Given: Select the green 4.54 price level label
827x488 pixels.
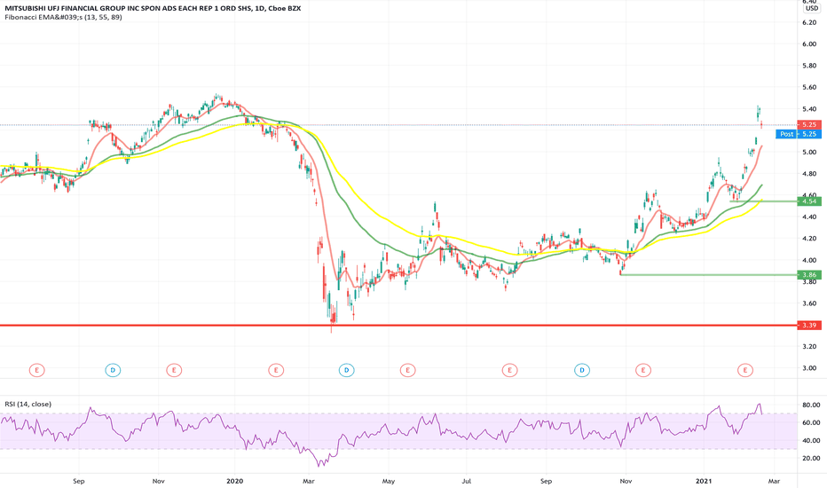Looking at the screenshot, I should coord(809,201).
